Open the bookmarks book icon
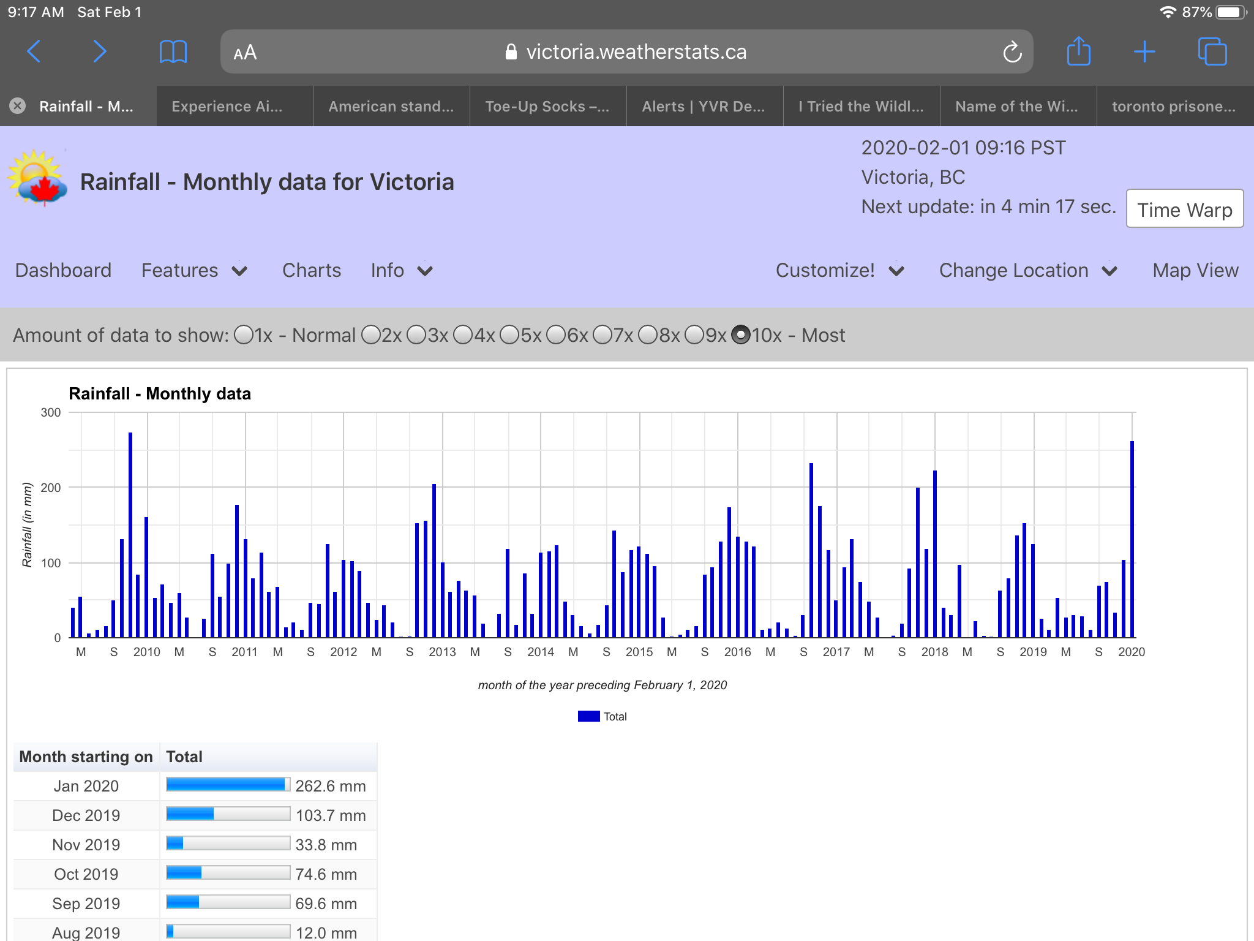Image resolution: width=1254 pixels, height=941 pixels. pyautogui.click(x=173, y=51)
